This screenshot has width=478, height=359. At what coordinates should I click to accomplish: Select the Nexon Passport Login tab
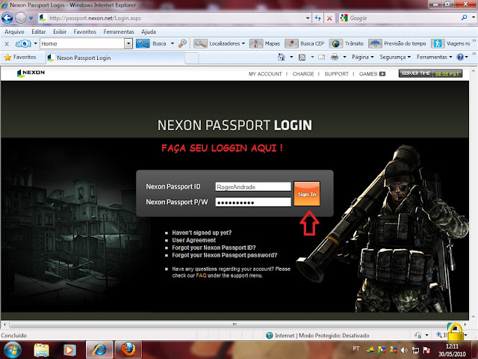tap(115, 58)
